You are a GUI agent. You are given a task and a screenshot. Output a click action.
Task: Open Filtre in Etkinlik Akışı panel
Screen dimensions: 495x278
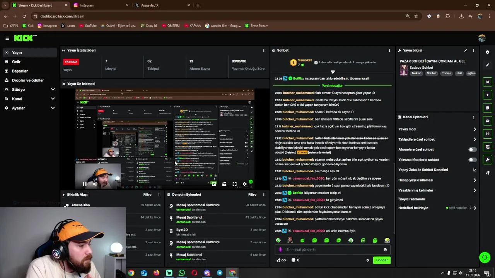point(147,195)
